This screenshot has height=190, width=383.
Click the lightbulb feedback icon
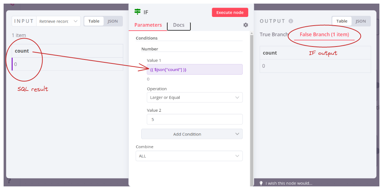coord(261,183)
